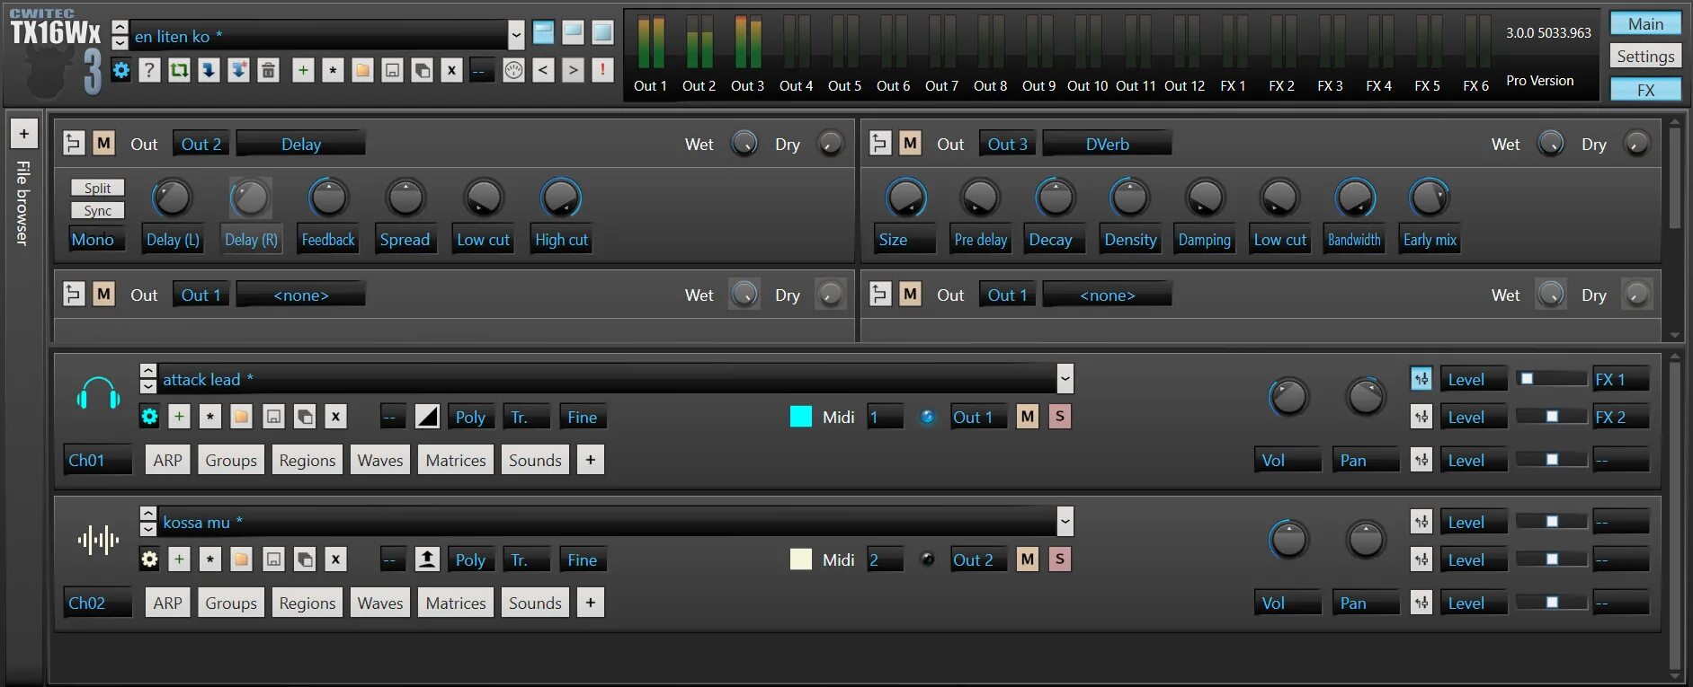Open the 'en liten ko' performance dropdown
The height and width of the screenshot is (687, 1693).
pyautogui.click(x=516, y=36)
